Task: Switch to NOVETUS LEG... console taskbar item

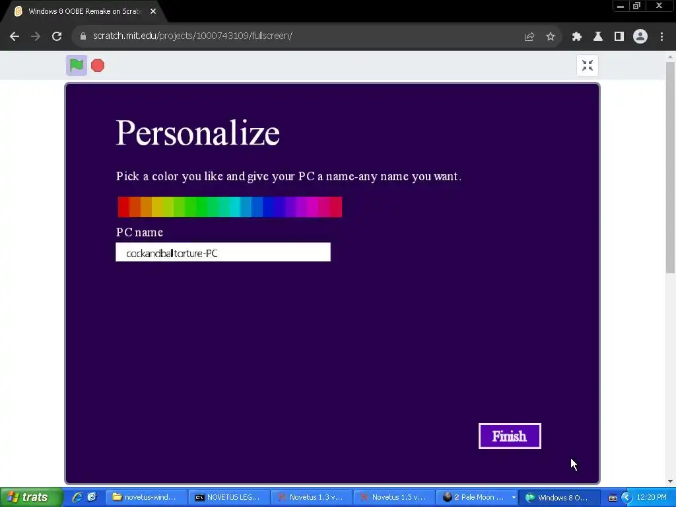Action: 229,498
